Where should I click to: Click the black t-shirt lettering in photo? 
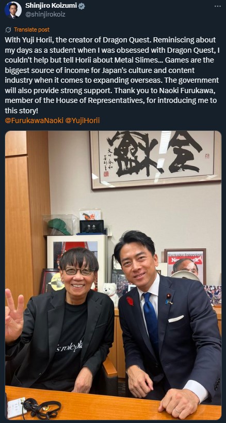(69, 348)
